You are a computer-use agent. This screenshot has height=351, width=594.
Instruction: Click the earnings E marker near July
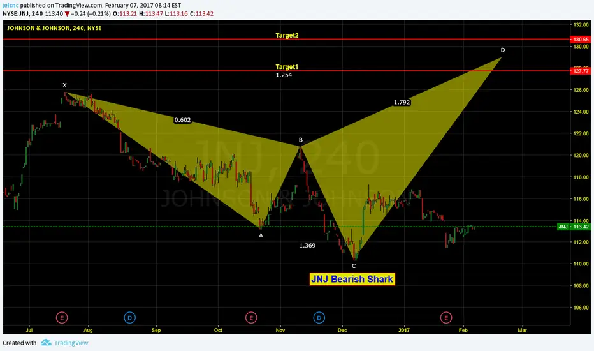(x=62, y=318)
